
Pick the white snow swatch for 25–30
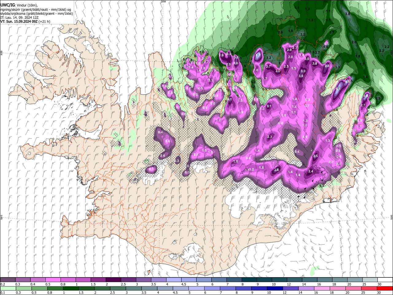[x=370, y=280]
